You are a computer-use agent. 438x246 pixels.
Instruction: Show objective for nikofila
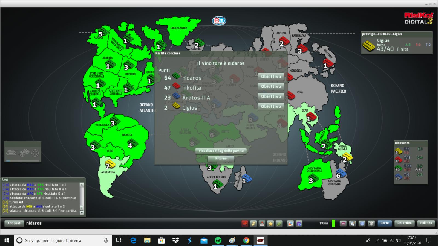271,87
